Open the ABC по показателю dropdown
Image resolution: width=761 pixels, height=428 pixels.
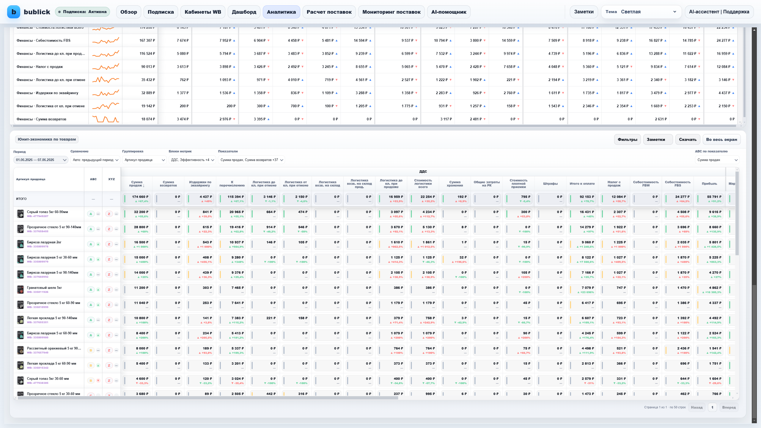tap(717, 160)
